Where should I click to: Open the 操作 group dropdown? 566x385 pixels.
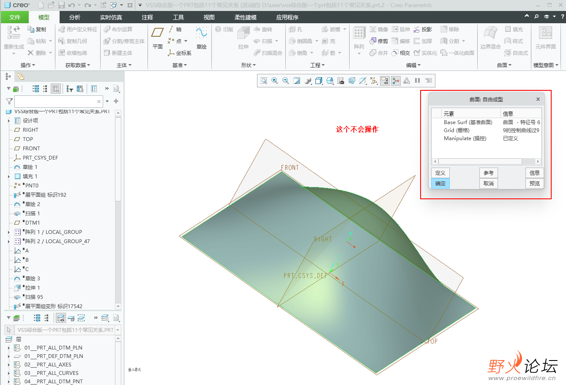point(28,65)
